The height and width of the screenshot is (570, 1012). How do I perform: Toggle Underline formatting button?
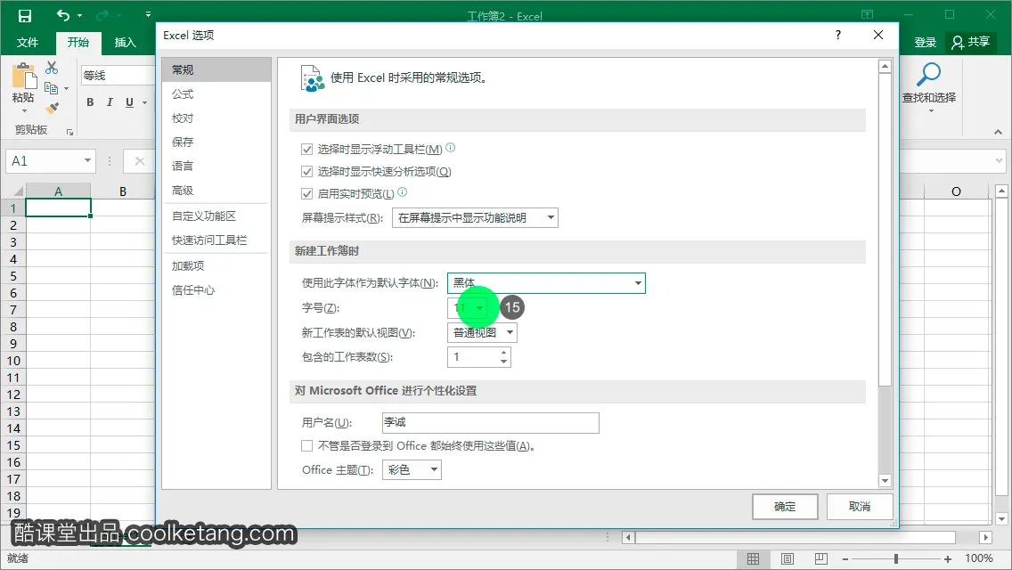[129, 102]
